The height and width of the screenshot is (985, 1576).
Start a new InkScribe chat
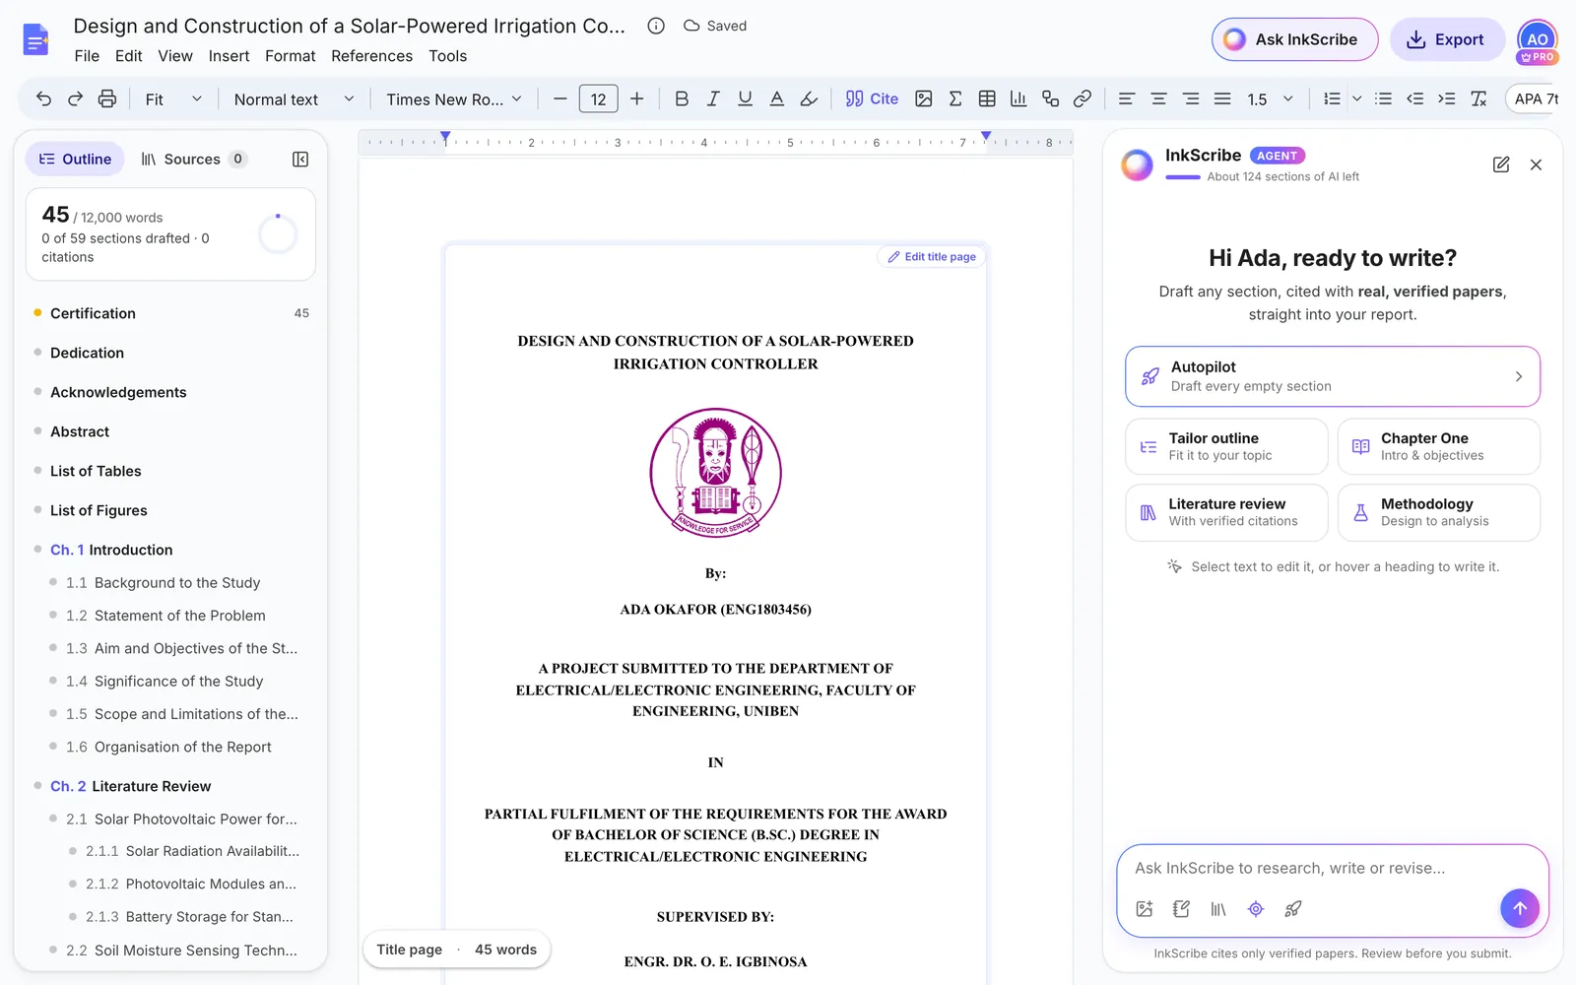pos(1501,164)
